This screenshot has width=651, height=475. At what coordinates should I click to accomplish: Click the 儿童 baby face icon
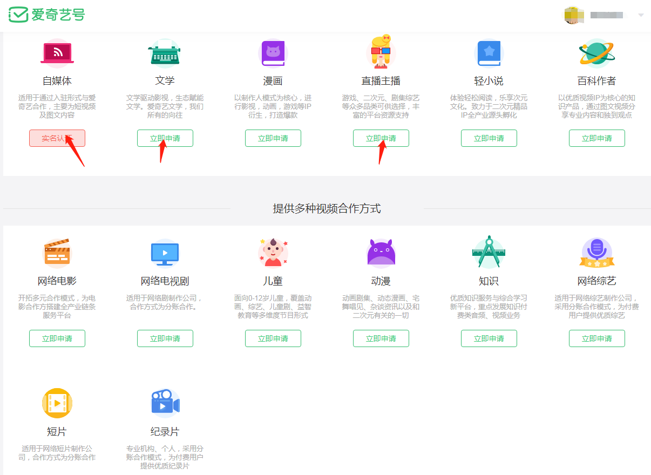[x=273, y=253]
